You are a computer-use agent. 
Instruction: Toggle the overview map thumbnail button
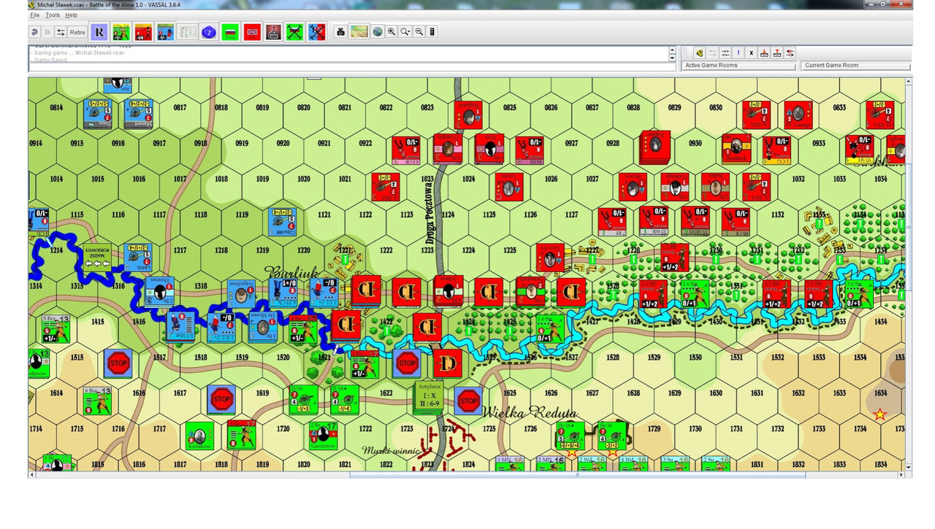coord(359,32)
